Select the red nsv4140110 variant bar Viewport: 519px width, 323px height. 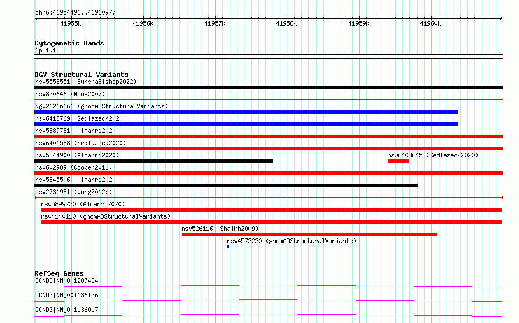coord(271,222)
